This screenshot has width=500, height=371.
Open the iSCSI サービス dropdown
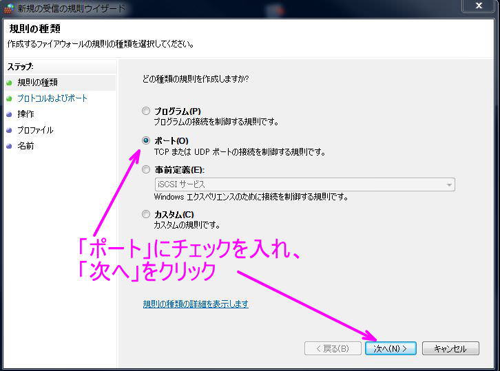[x=305, y=184]
